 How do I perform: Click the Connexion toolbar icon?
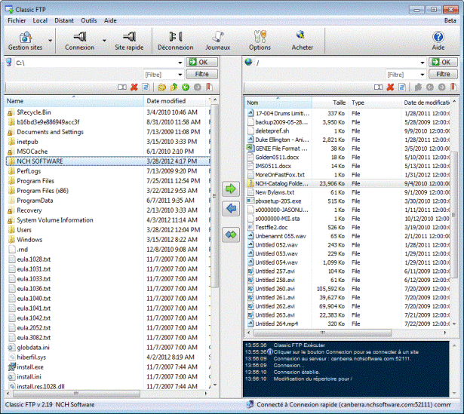tap(80, 41)
